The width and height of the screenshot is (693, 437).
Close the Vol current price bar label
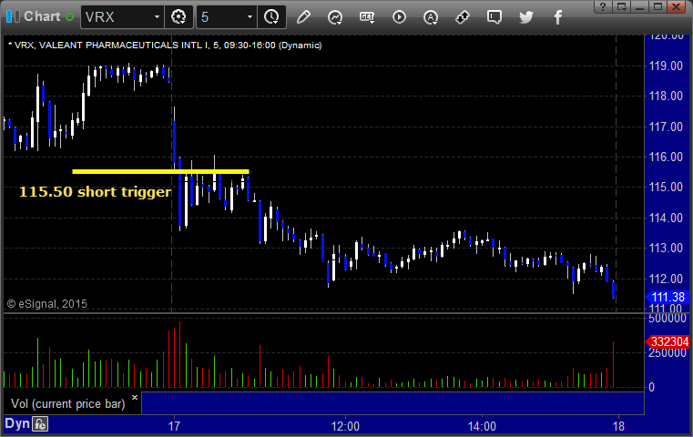pos(135,397)
